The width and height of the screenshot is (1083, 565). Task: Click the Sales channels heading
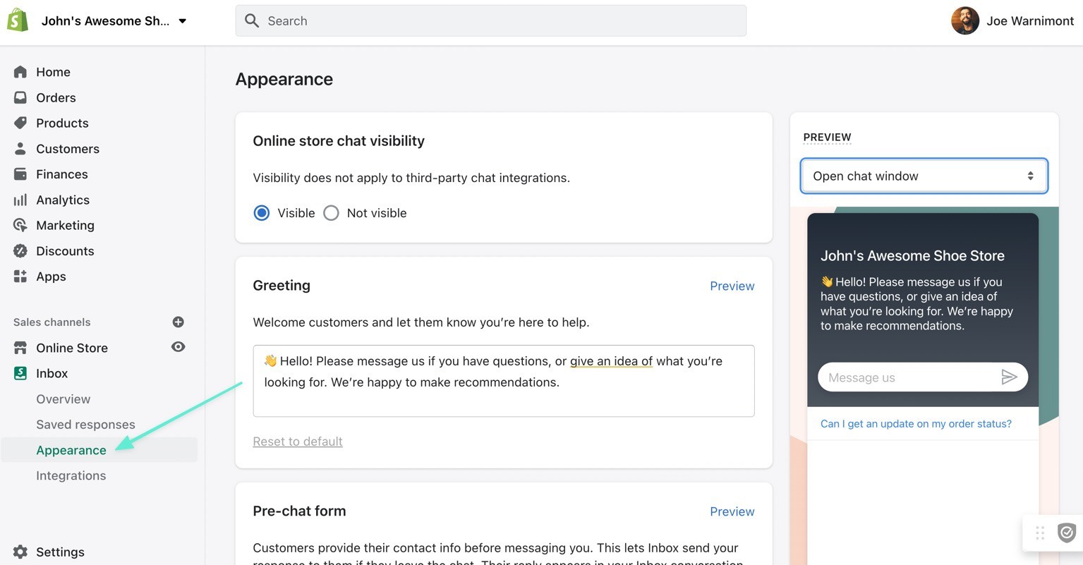52,322
